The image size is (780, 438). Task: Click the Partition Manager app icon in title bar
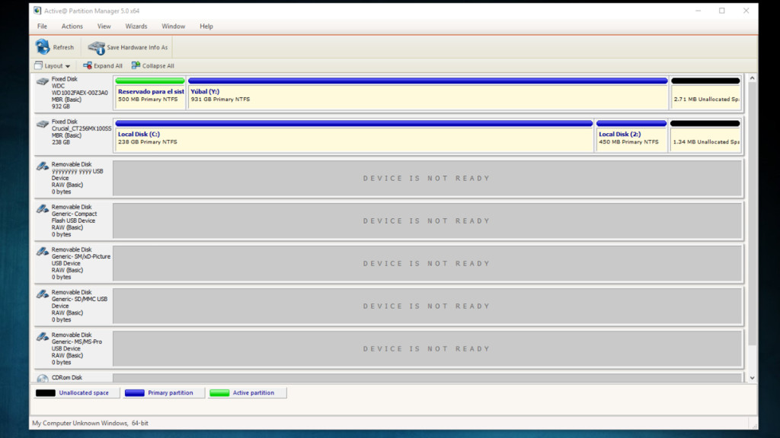click(x=37, y=11)
